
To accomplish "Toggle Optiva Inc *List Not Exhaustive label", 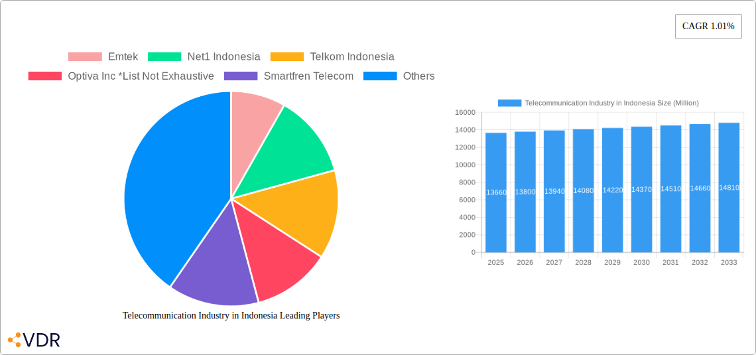I will point(141,76).
